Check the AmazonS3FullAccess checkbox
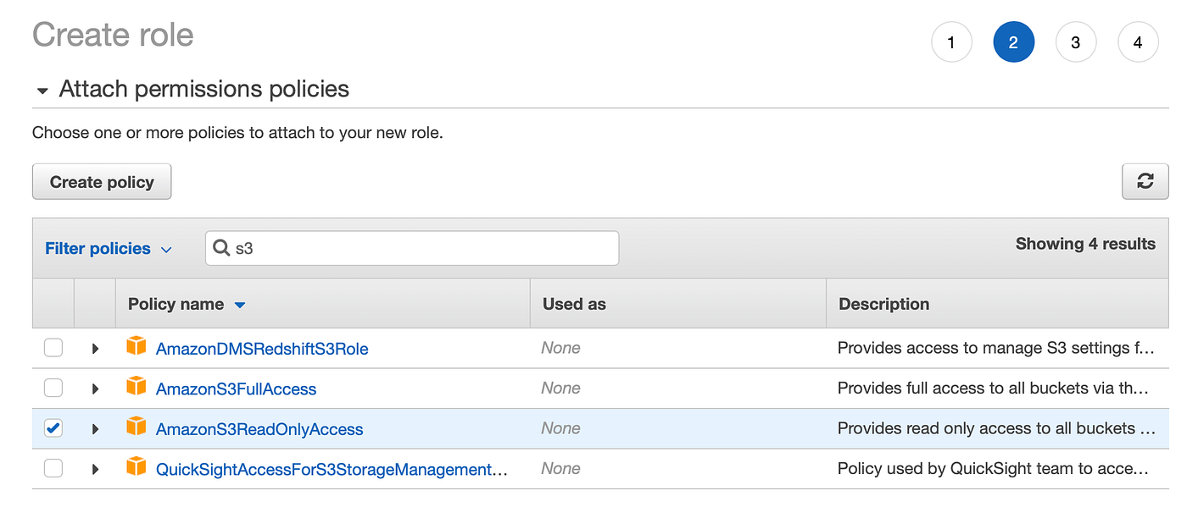Viewport: 1187px width, 507px height. click(x=53, y=388)
